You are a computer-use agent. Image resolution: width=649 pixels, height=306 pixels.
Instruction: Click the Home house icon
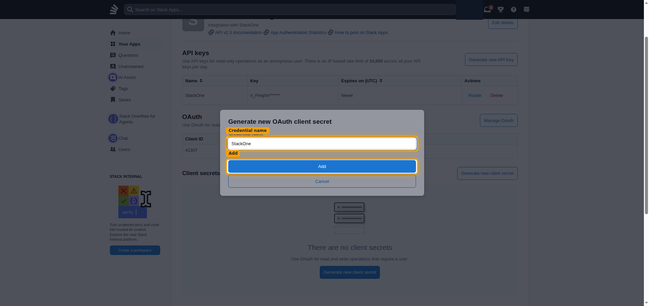coord(113,33)
